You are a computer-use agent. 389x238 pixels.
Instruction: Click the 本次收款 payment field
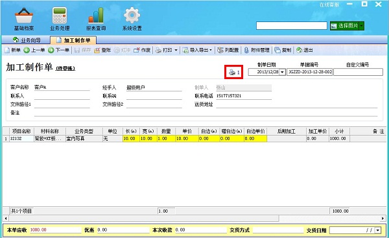[x=201, y=230]
